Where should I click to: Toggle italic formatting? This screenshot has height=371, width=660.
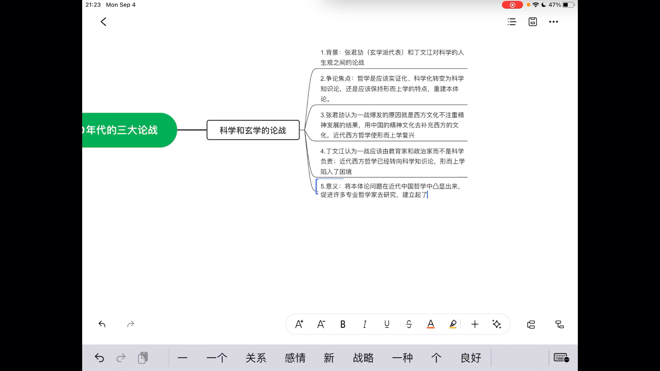coord(365,324)
